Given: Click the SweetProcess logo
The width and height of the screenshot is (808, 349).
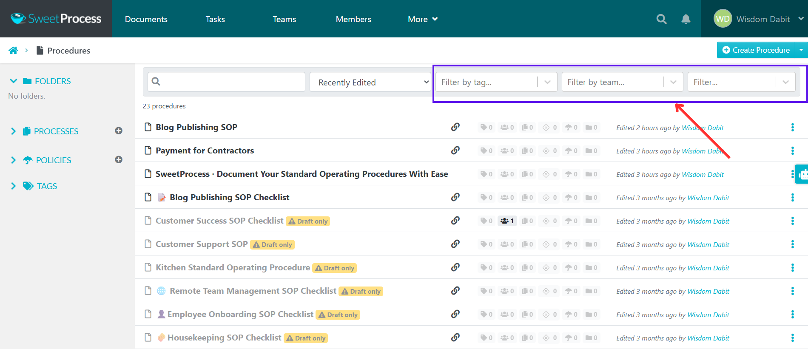Looking at the screenshot, I should pos(56,19).
